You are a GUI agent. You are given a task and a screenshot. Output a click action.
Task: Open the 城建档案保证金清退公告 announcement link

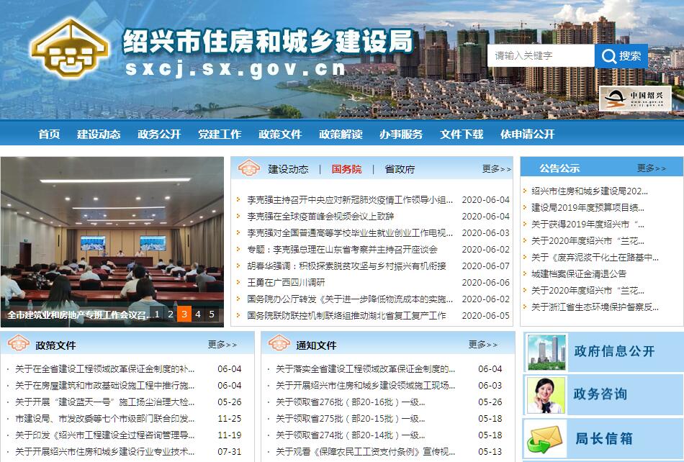tap(579, 274)
